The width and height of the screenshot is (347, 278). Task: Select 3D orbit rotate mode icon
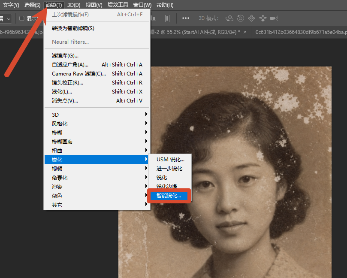(x=229, y=18)
